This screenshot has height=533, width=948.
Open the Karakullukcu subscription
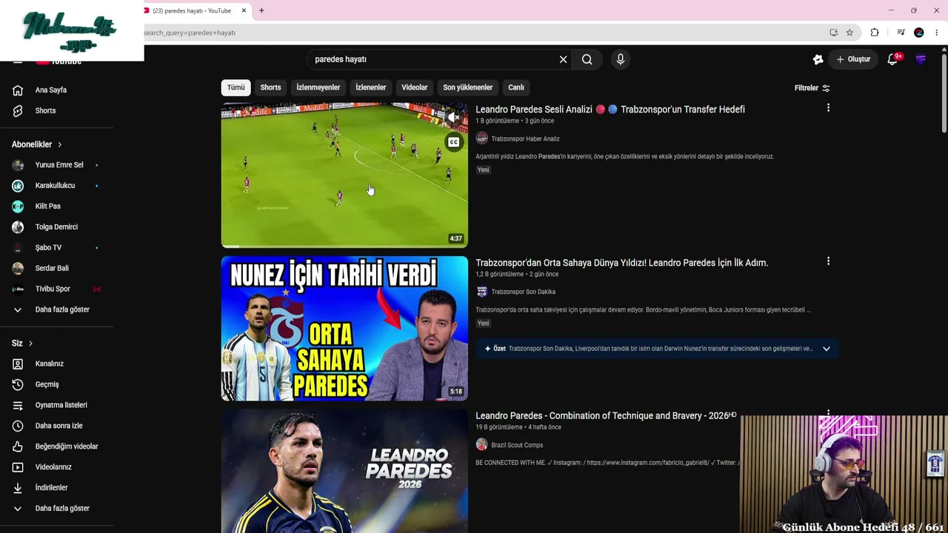point(55,186)
